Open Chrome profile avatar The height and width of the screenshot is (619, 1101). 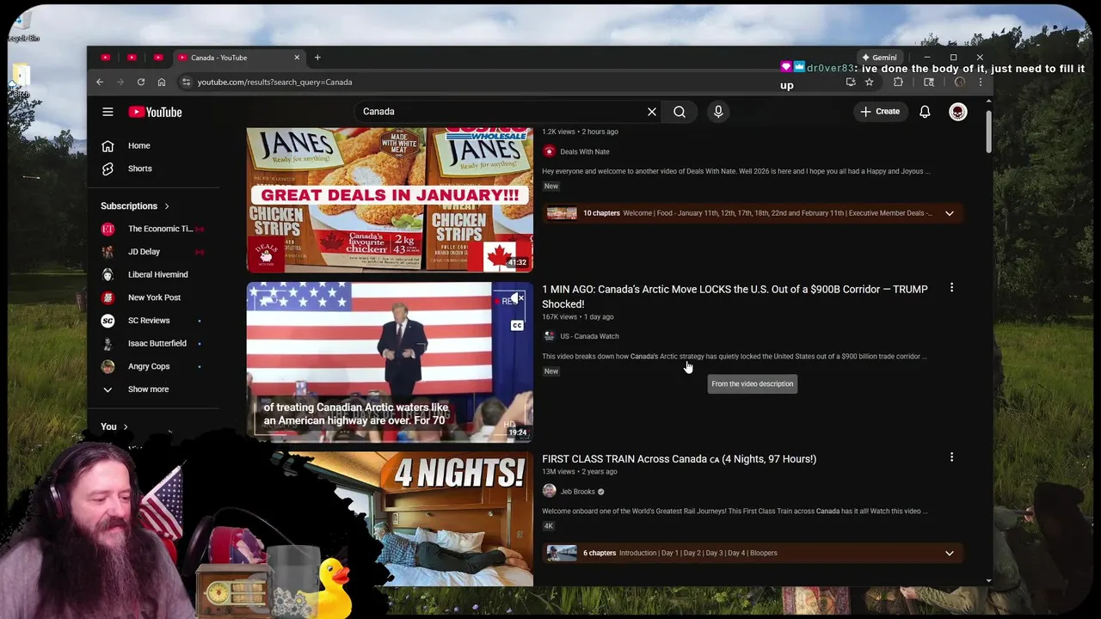click(x=960, y=82)
